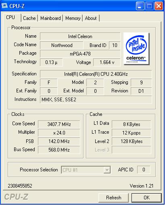The height and width of the screenshot is (205, 165).
Task: Close the CPU-Z window
Action: [x=159, y=6]
